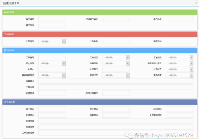Select the 呼入类型 dropdown
The width and height of the screenshot is (199, 139).
pos(52,63)
